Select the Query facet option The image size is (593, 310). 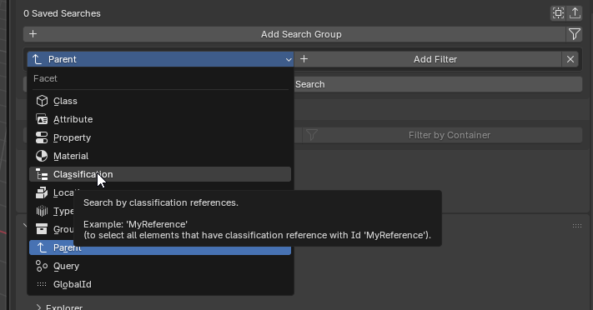click(160, 266)
